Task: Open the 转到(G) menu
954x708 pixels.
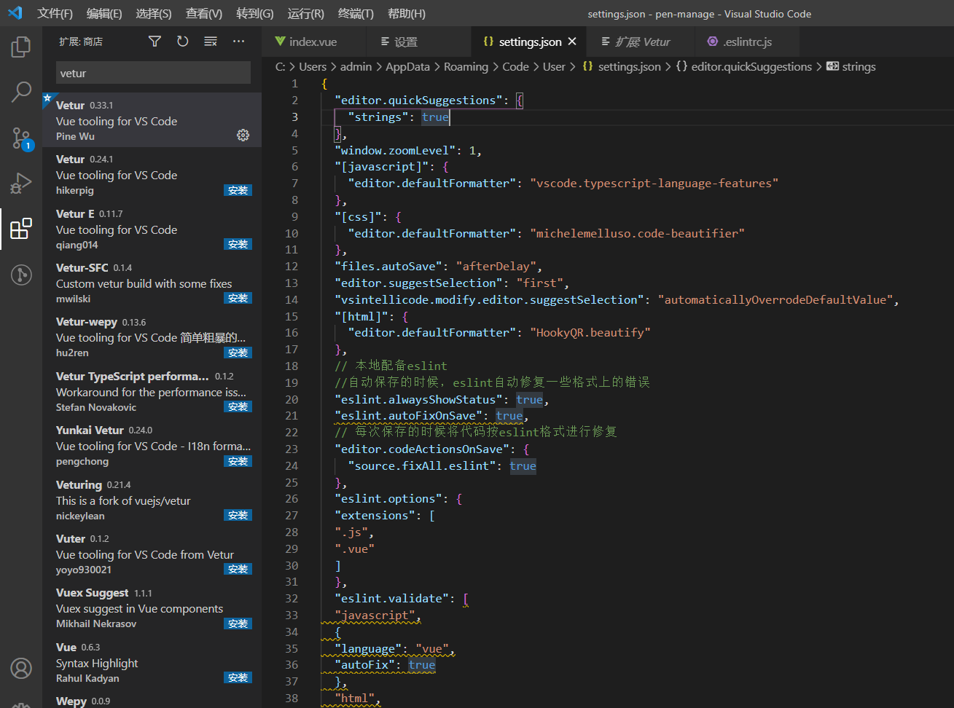Action: click(255, 14)
